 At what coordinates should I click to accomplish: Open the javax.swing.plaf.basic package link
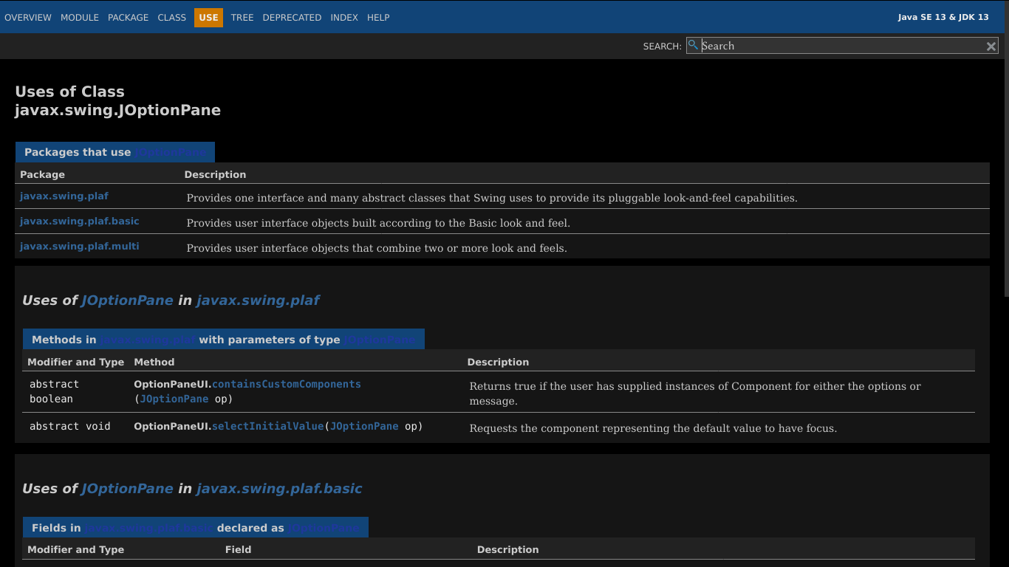point(79,221)
